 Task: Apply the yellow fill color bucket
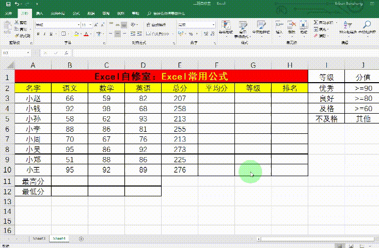click(x=76, y=34)
